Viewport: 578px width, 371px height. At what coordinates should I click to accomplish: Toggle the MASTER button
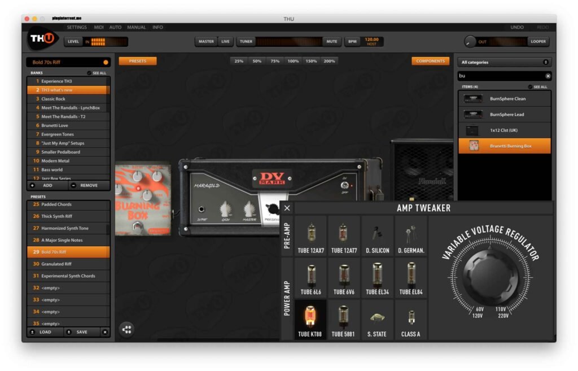tap(206, 42)
